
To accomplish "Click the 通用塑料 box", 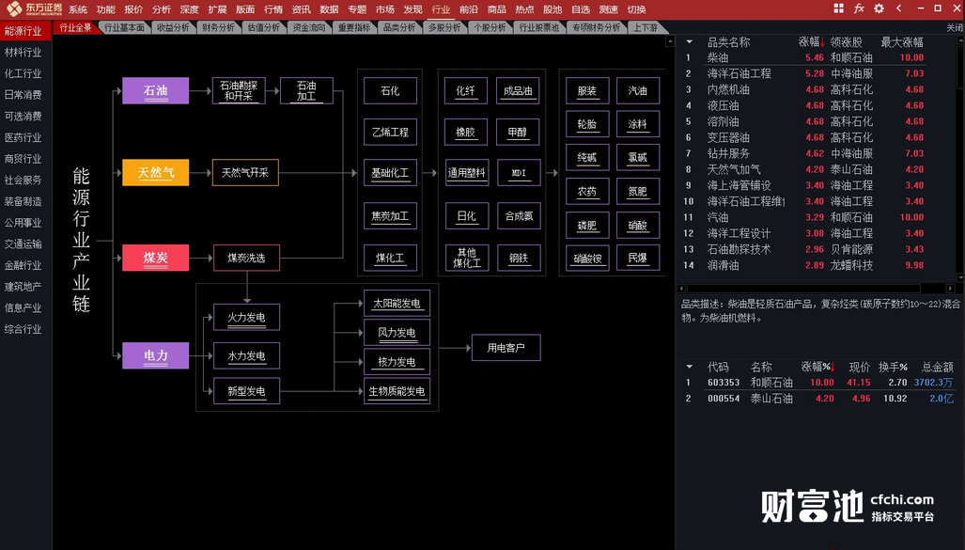I will click(466, 172).
